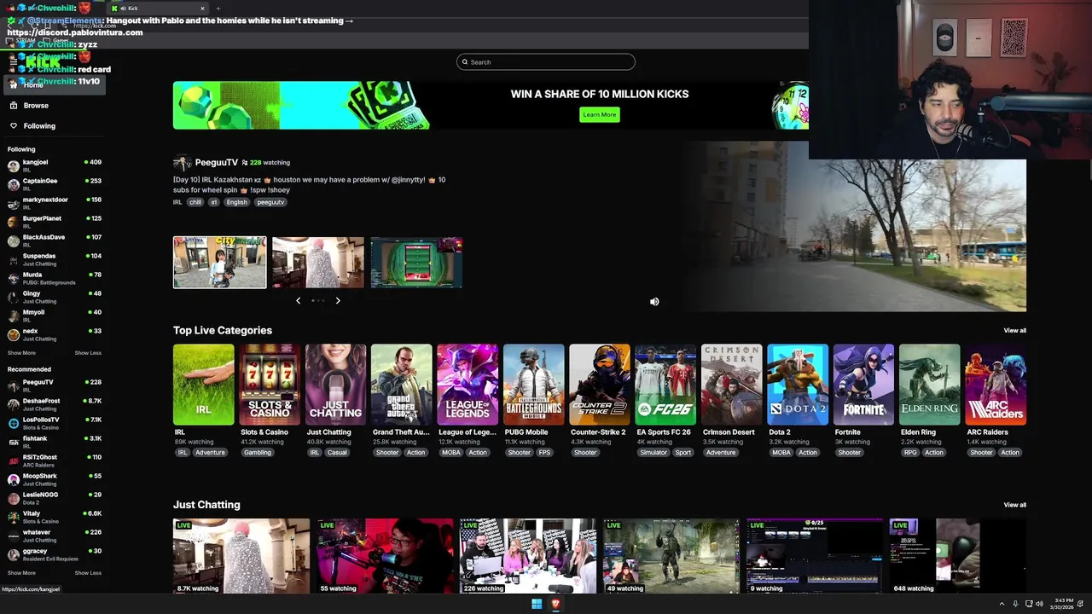This screenshot has width=1092, height=614.
Task: Open Vitaly in the Recommended list
Action: coord(55,517)
